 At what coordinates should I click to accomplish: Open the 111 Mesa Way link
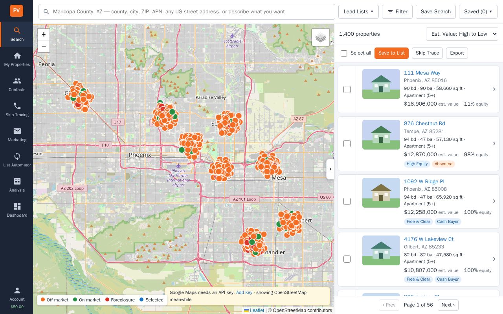pos(422,73)
